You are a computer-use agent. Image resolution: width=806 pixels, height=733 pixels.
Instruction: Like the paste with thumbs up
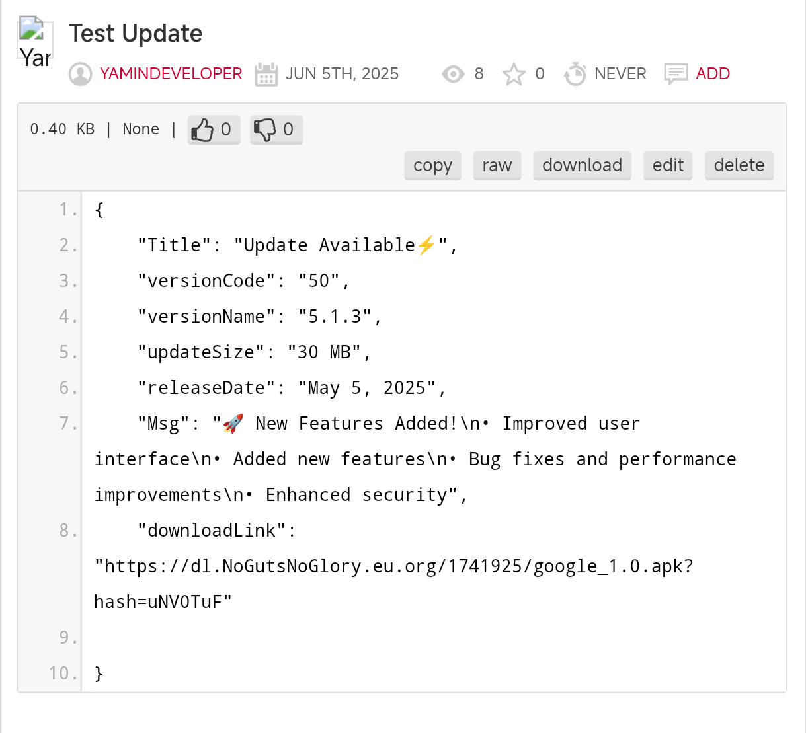click(214, 130)
